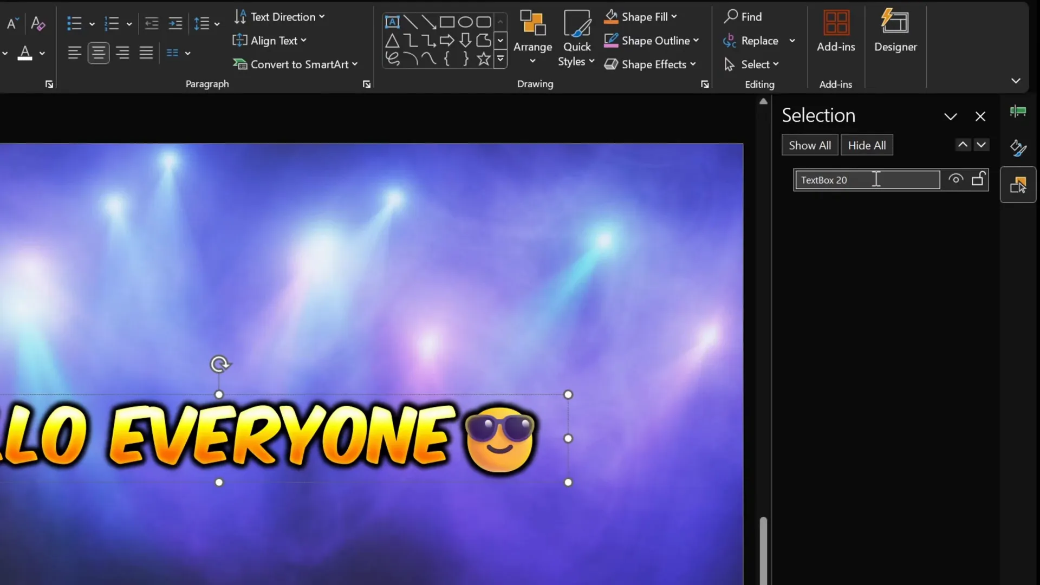Expand the shapes gallery More arrow

500,58
